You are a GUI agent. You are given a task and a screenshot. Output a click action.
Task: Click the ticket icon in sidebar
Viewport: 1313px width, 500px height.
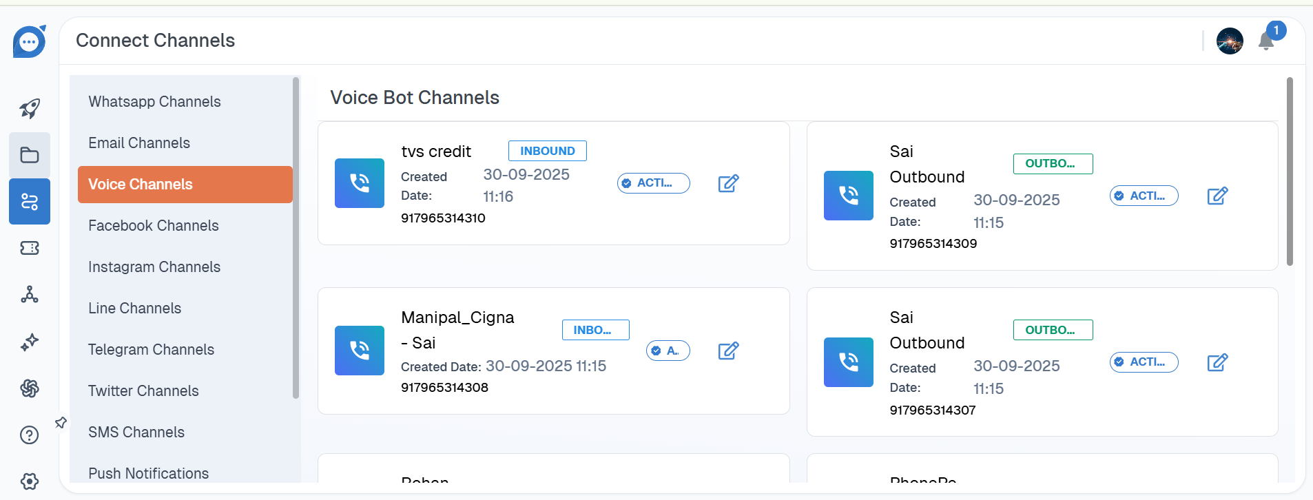coord(29,248)
